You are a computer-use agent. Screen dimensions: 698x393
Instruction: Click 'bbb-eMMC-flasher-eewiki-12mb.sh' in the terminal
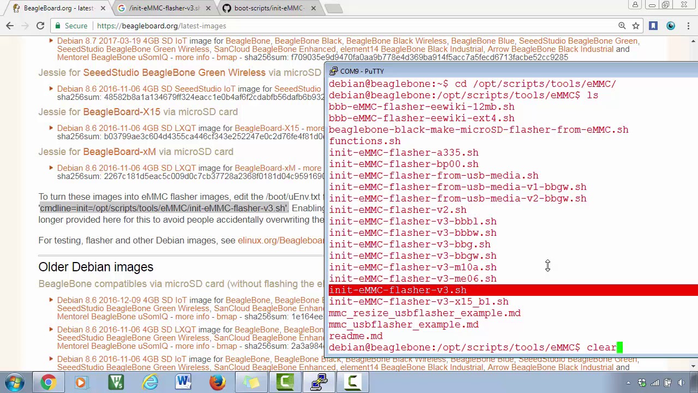422,107
